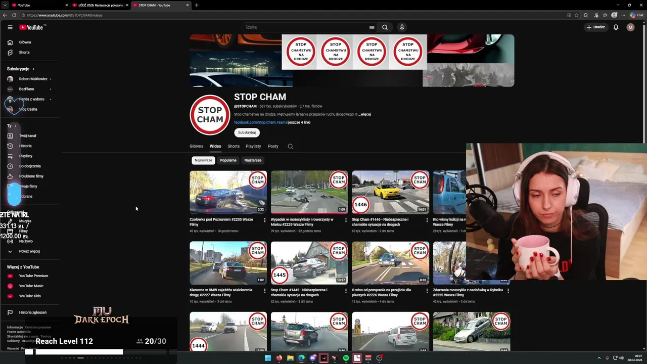
Task: Select the Najstarsze filter chip
Action: click(x=253, y=160)
